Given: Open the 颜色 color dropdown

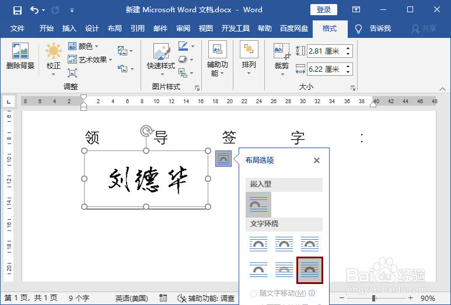Looking at the screenshot, I should (x=83, y=46).
